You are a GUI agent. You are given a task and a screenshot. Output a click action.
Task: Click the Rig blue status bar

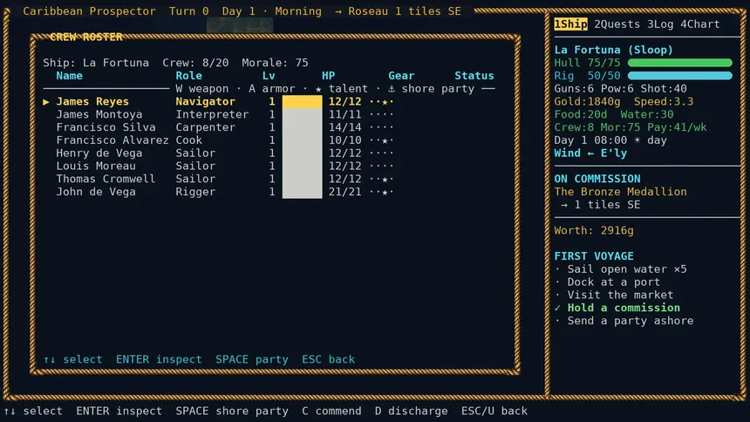pos(679,76)
